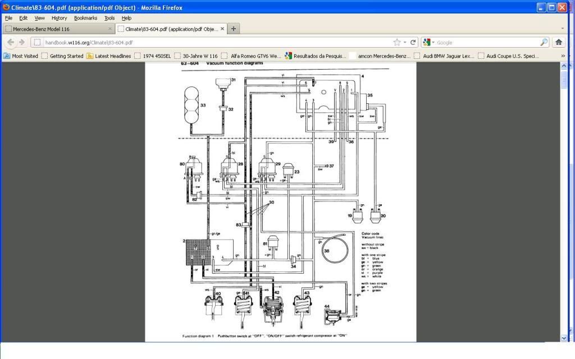Go to the Home page icon
The height and width of the screenshot is (359, 575).
click(559, 42)
